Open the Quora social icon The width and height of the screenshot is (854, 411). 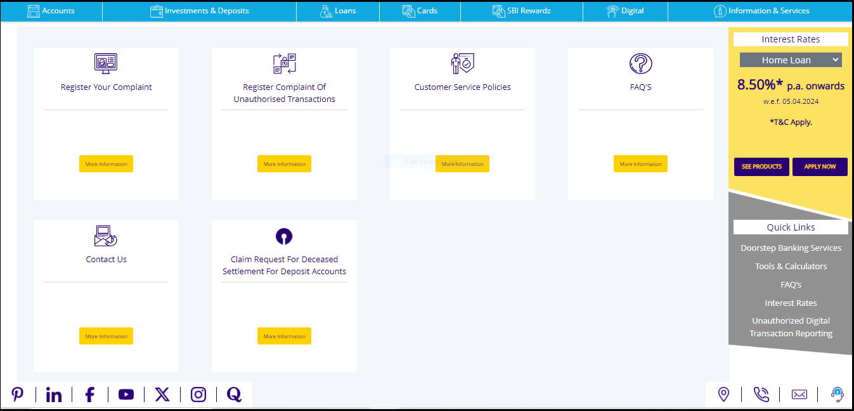(235, 395)
